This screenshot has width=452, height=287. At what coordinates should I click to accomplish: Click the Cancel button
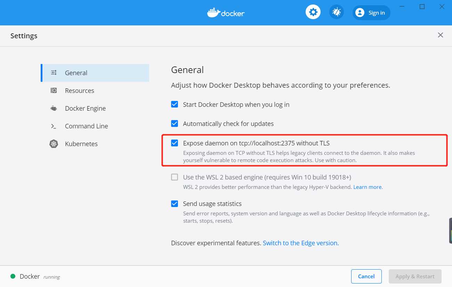click(x=366, y=276)
